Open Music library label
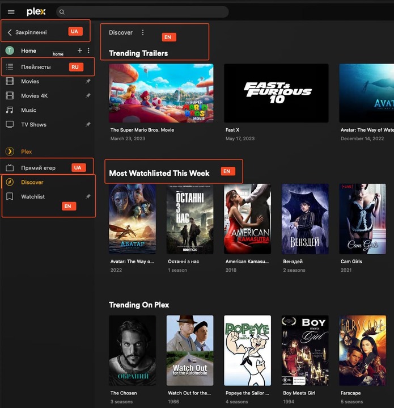The image size is (394, 408). (x=28, y=110)
